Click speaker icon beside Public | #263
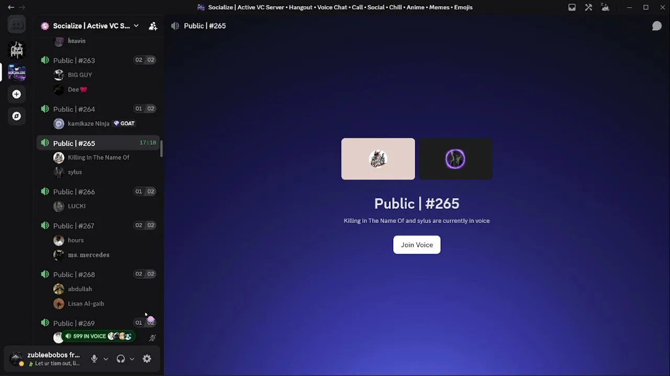 (45, 60)
